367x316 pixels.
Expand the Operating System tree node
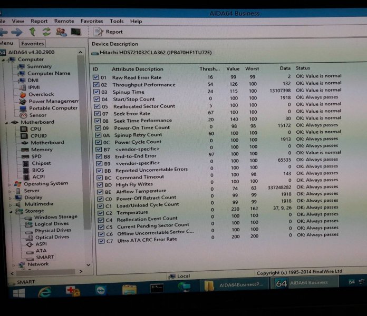9,184
